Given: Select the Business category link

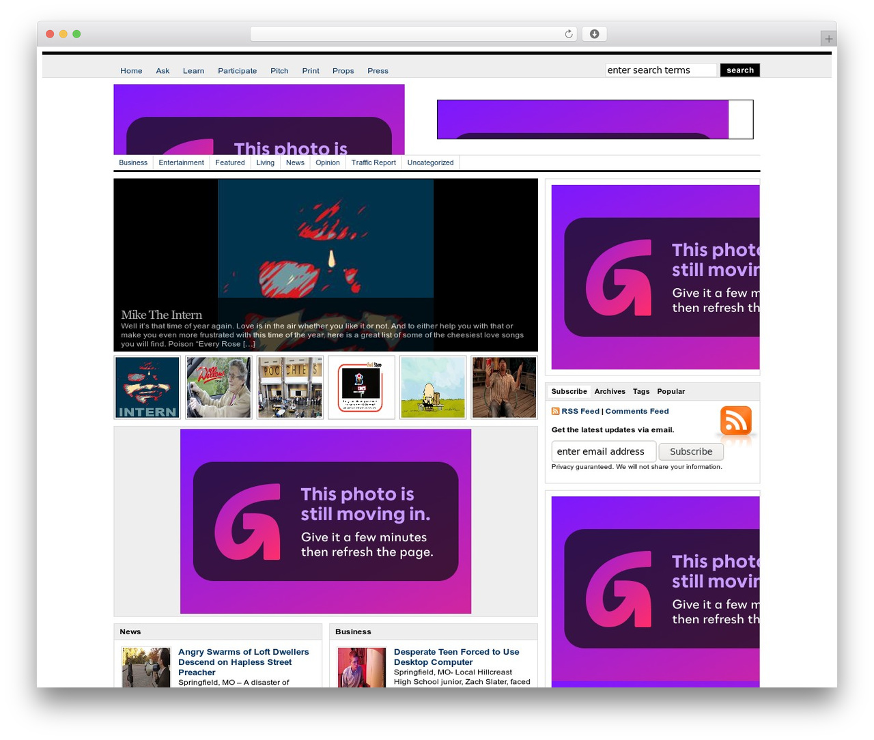Looking at the screenshot, I should (133, 162).
